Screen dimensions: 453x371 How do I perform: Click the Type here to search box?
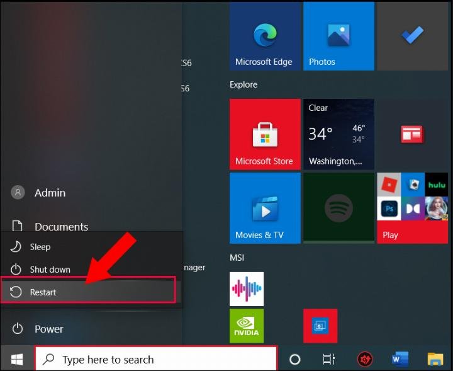[x=156, y=360]
